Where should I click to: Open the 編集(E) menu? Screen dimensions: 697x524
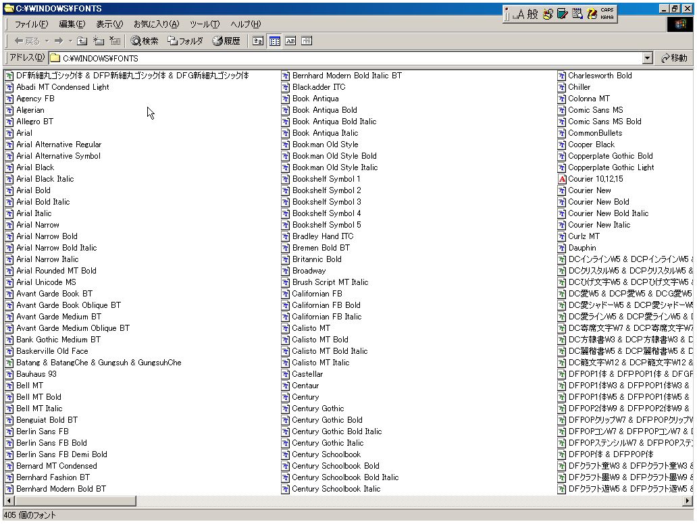pyautogui.click(x=72, y=24)
